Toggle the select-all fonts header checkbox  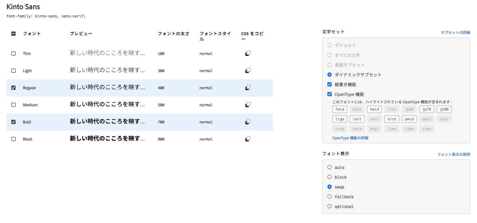coord(13,34)
